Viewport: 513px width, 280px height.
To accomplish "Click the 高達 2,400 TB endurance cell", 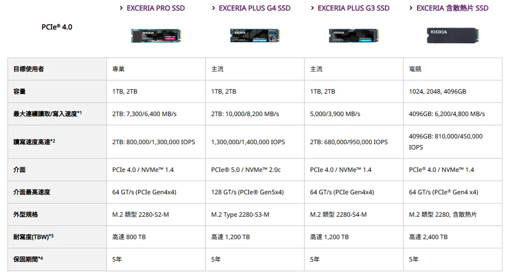I will [x=428, y=237].
